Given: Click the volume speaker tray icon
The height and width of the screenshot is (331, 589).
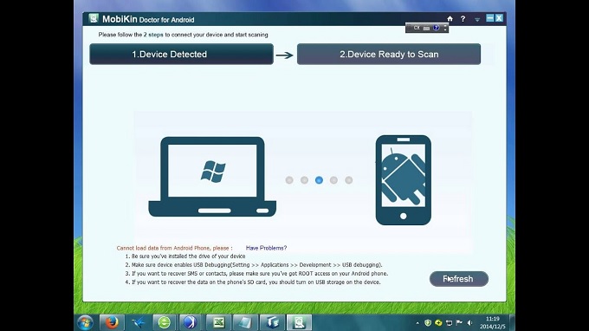Looking at the screenshot, I should pos(470,322).
